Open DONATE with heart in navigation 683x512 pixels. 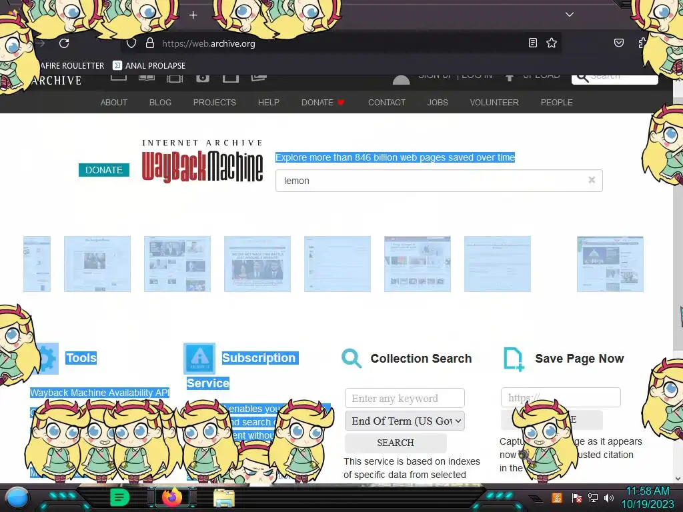point(323,102)
